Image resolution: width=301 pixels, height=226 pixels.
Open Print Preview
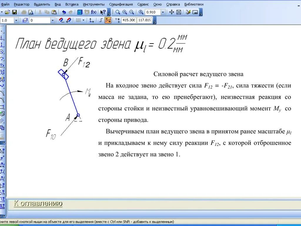pos(31,12)
